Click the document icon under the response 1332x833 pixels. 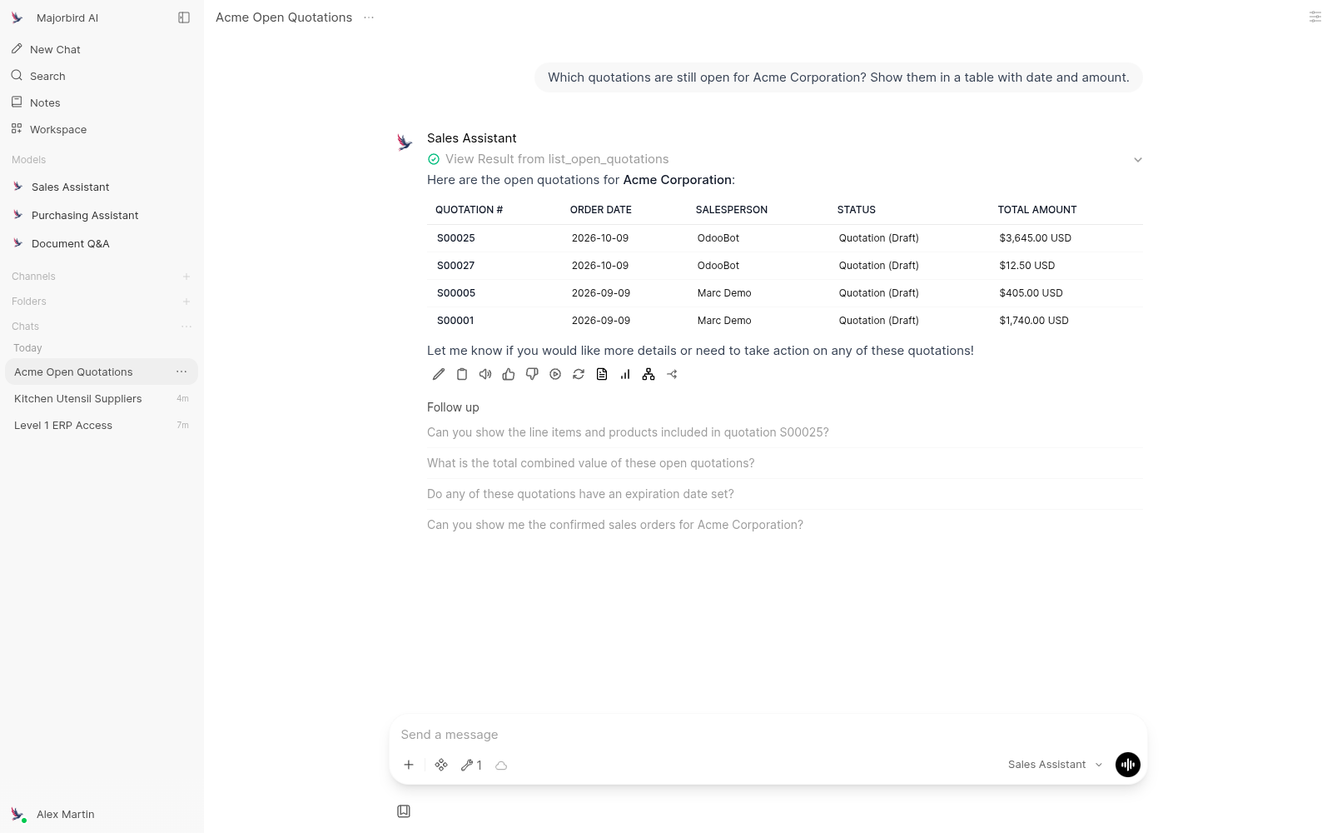tap(602, 375)
